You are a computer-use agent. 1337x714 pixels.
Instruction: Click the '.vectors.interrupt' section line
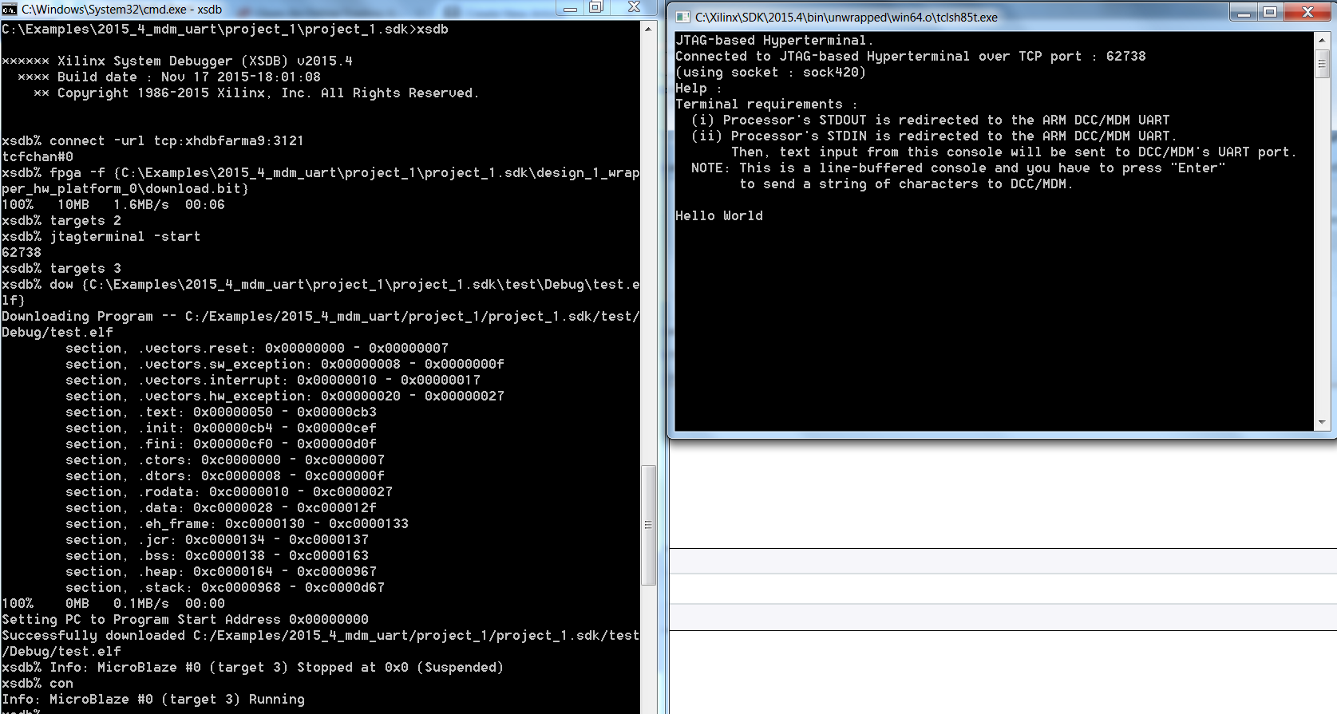pyautogui.click(x=273, y=380)
